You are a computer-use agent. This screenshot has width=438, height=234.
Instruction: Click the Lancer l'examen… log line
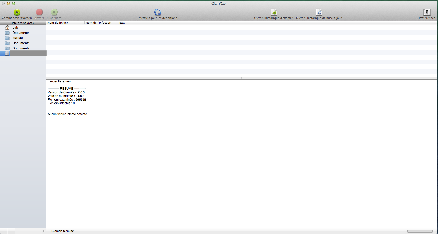(x=61, y=81)
